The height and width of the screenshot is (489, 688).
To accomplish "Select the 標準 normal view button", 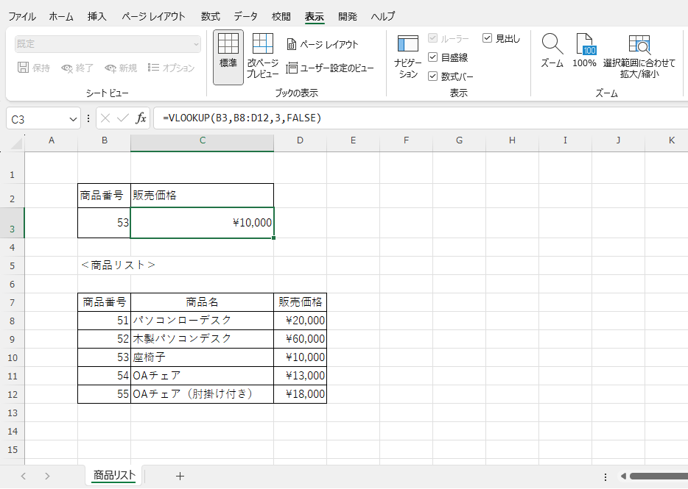I will 228,57.
